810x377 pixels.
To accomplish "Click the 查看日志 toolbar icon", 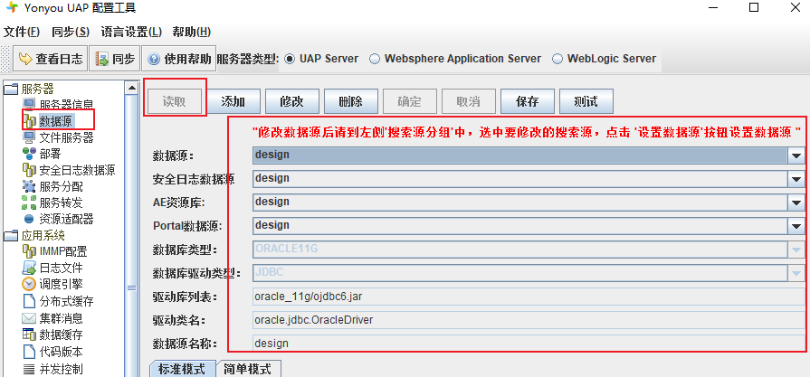I will coord(24,59).
